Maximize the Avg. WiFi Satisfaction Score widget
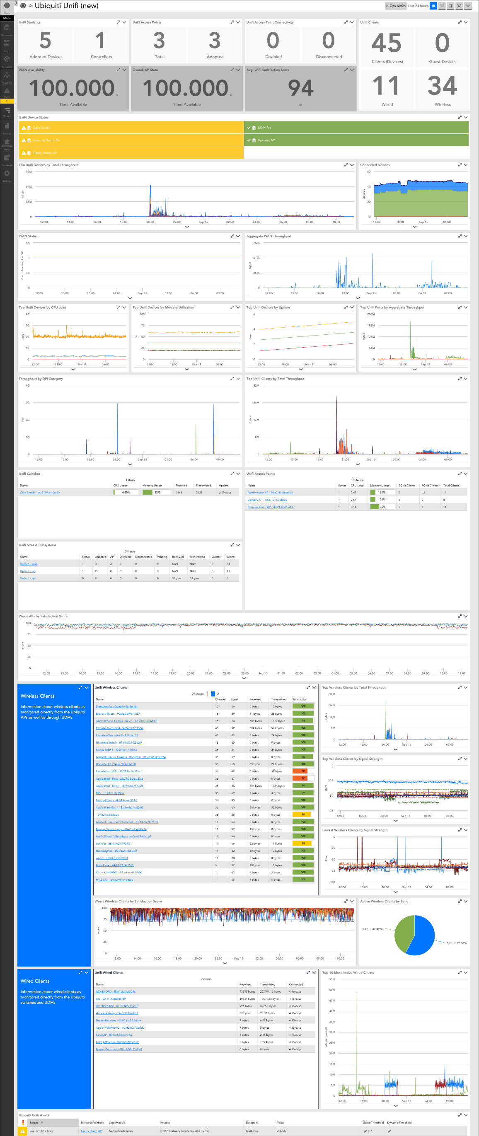The height and width of the screenshot is (1136, 479). coord(346,70)
